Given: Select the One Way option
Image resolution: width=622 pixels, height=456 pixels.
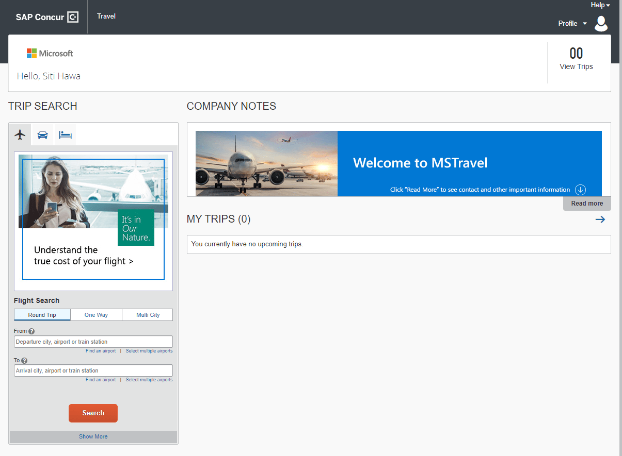Looking at the screenshot, I should point(96,315).
